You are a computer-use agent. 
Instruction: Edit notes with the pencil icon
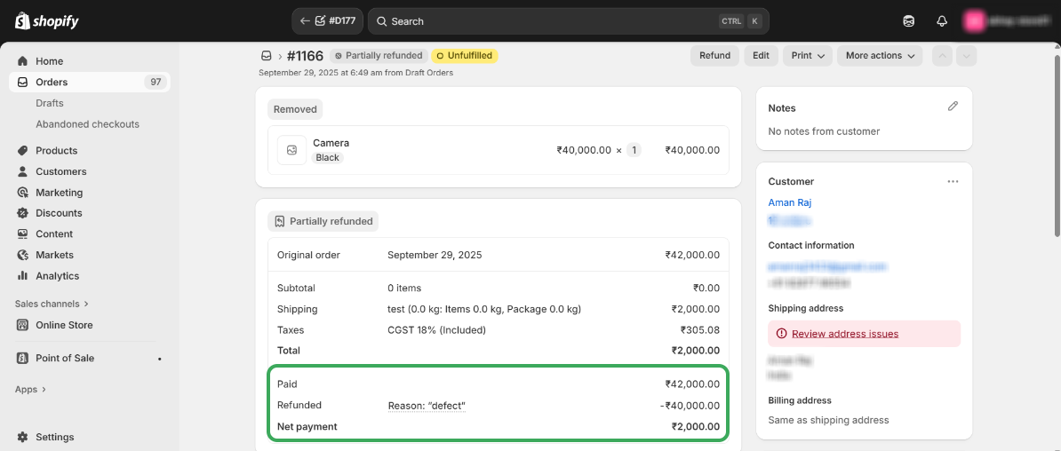pyautogui.click(x=953, y=107)
